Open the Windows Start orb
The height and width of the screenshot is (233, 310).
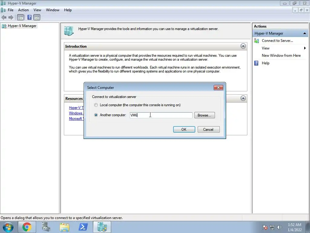[8, 227]
